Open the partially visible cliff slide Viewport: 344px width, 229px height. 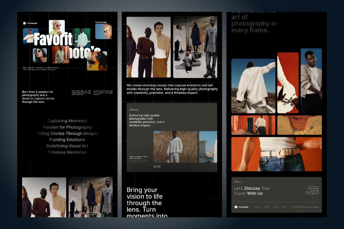tap(208, 147)
